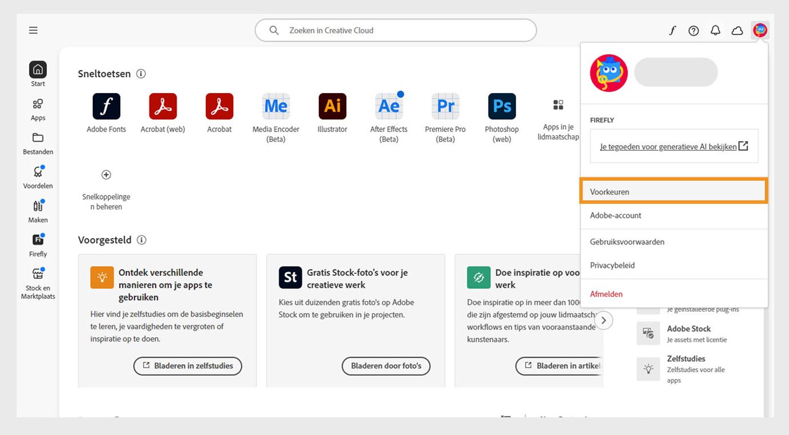
Task: Open Acrobat (web) shortcut
Action: pyautogui.click(x=163, y=113)
